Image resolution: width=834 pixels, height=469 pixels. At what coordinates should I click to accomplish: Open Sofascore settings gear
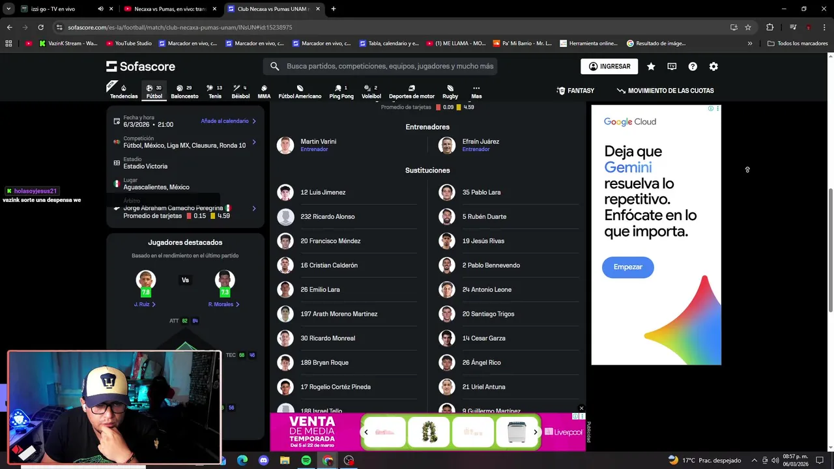pyautogui.click(x=713, y=66)
